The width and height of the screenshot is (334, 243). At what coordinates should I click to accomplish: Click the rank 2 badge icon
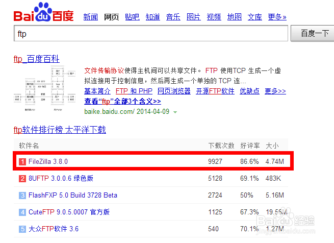point(22,178)
